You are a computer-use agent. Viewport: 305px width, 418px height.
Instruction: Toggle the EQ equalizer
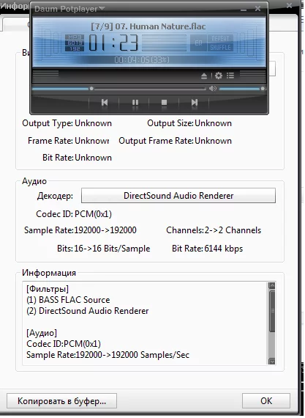click(x=198, y=43)
